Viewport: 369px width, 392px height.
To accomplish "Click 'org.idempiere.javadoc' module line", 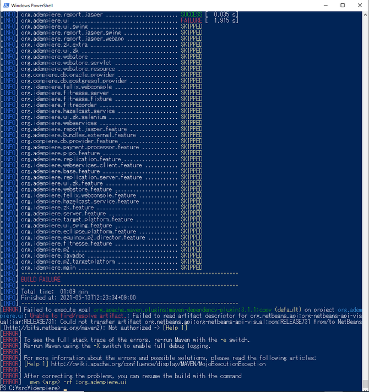I will [x=111, y=255].
